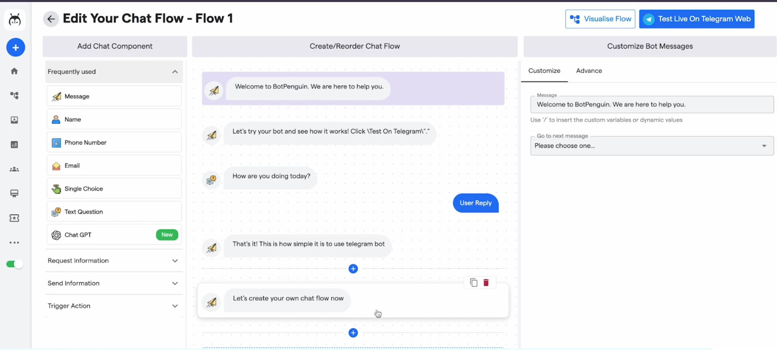Click the icon beside "Let's try your bot" message
The image size is (777, 350).
pos(212,135)
